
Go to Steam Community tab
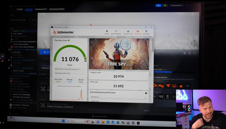coord(41,9)
